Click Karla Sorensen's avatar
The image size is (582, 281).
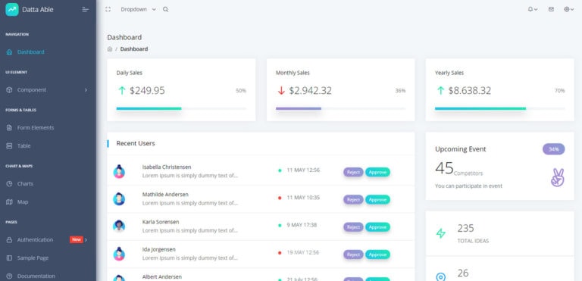tap(119, 226)
